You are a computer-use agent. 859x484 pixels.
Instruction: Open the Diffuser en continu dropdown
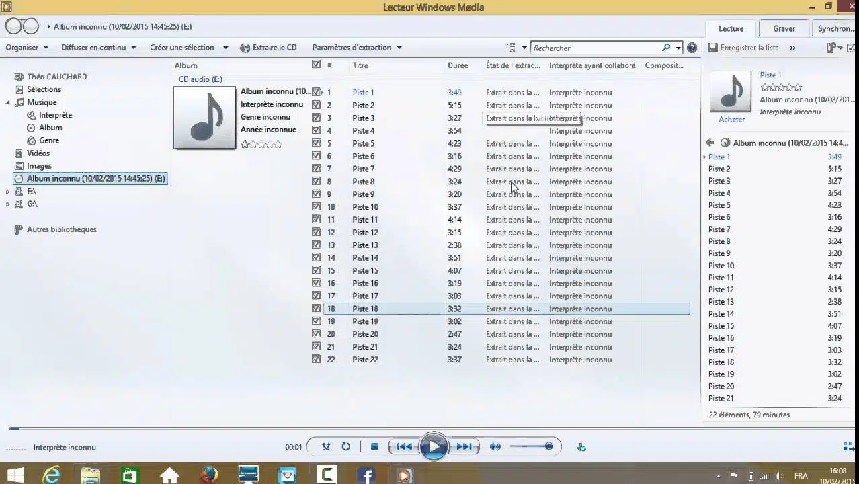click(x=99, y=48)
